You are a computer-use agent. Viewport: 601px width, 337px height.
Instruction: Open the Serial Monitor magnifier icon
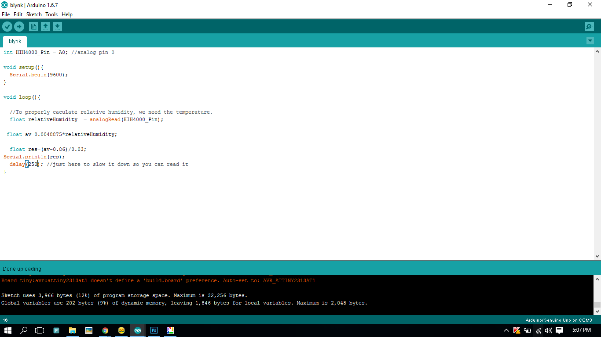pos(589,27)
